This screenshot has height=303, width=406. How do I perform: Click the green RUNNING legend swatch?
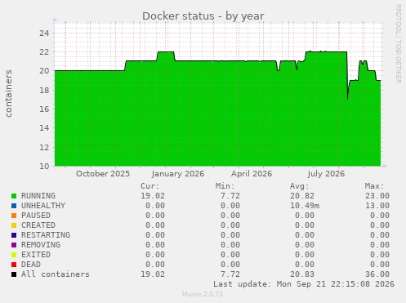(14, 196)
